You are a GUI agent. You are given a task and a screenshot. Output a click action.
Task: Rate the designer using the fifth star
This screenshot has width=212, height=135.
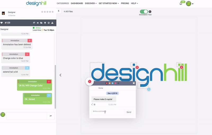pos(52,12)
